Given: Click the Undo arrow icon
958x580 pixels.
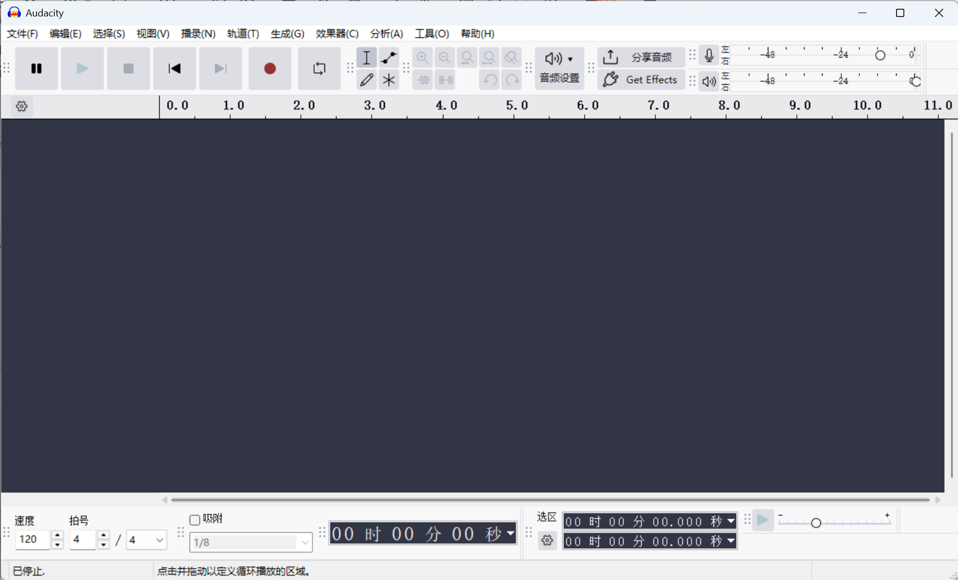Looking at the screenshot, I should click(x=489, y=80).
